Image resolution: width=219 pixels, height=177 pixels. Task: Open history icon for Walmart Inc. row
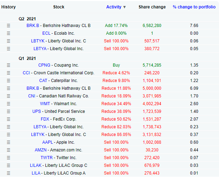click(8, 104)
